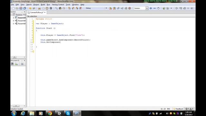Click the Solution panel horizontal scrollbar

pos(18,57)
